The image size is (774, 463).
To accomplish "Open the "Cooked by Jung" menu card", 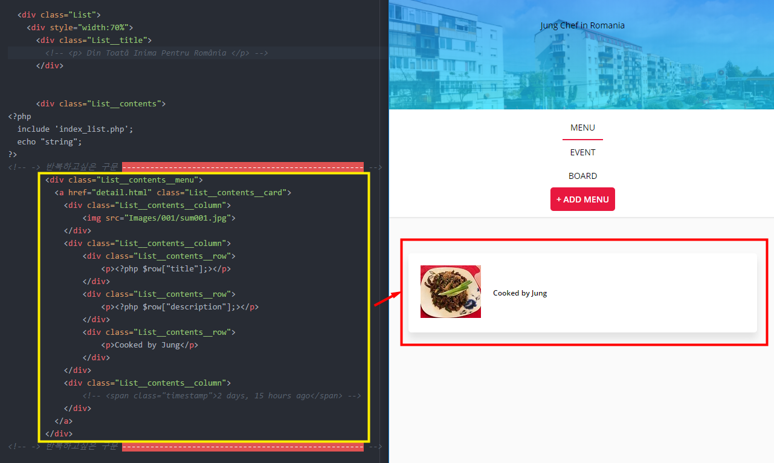I will click(582, 292).
